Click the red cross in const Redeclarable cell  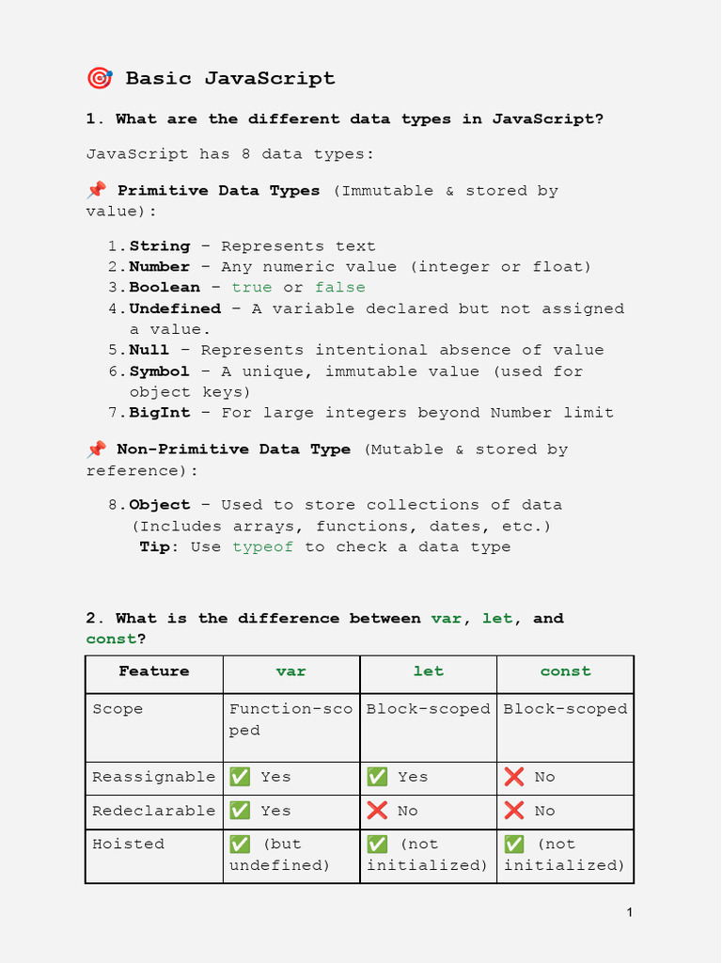[514, 811]
